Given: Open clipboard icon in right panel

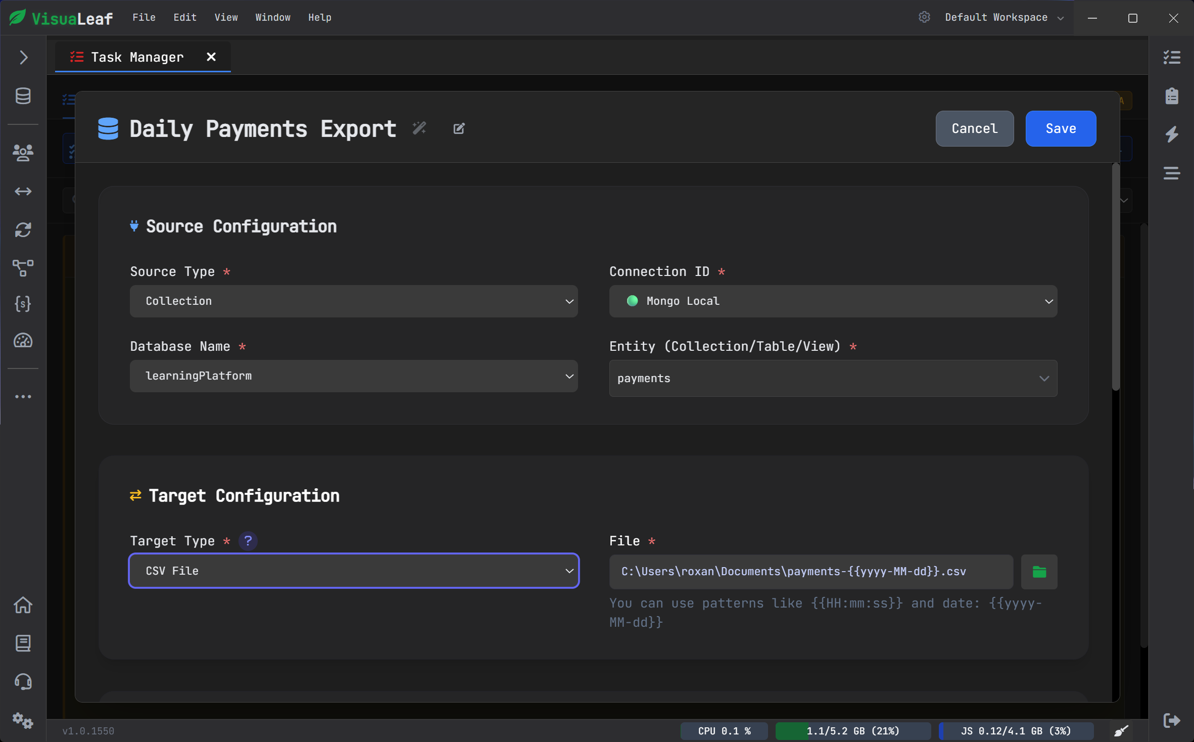Looking at the screenshot, I should 1172,96.
